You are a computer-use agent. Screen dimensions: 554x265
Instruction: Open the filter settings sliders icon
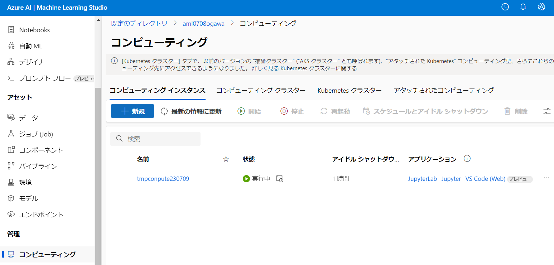click(547, 111)
